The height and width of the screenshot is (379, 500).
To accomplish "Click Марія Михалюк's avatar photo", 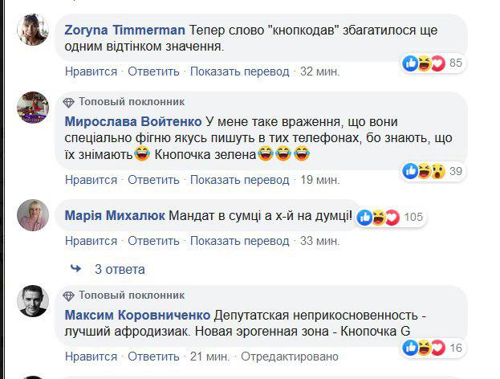I will point(32,214).
